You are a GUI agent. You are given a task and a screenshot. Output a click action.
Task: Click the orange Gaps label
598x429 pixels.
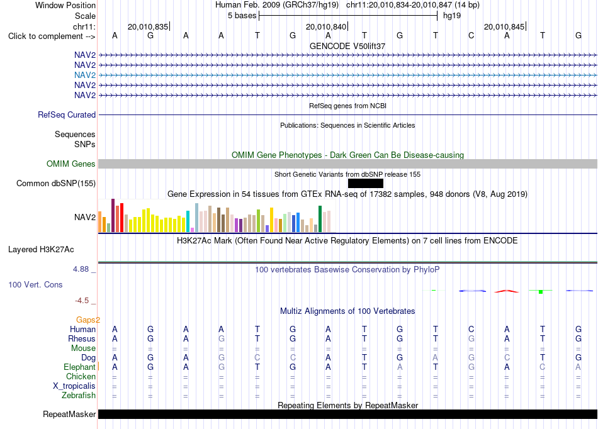tap(87, 320)
